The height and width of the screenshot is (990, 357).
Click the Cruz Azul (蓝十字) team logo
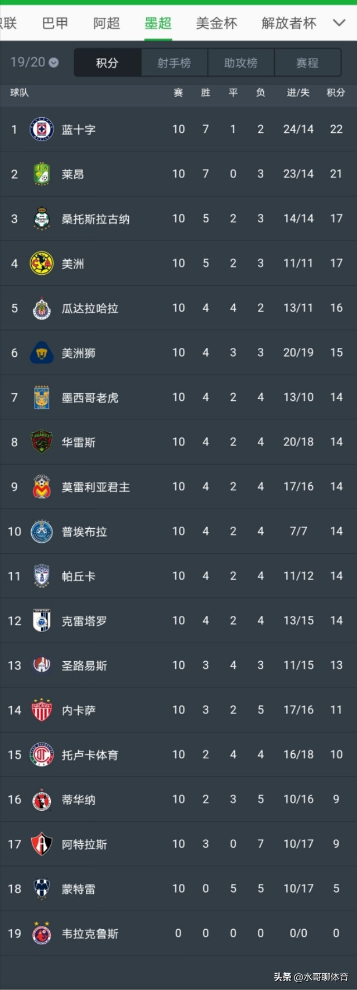pyautogui.click(x=41, y=129)
